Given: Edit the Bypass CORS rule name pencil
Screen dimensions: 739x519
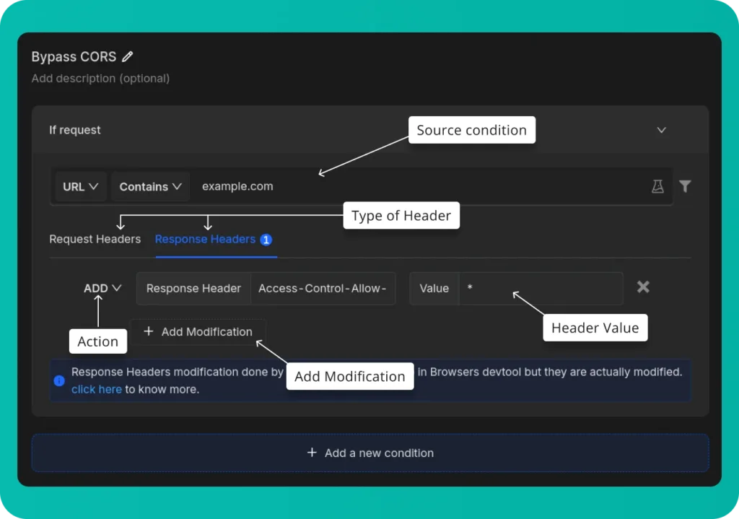Looking at the screenshot, I should click(x=127, y=56).
